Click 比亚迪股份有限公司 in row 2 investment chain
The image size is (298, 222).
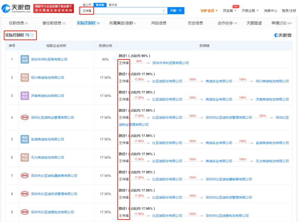(x=167, y=81)
